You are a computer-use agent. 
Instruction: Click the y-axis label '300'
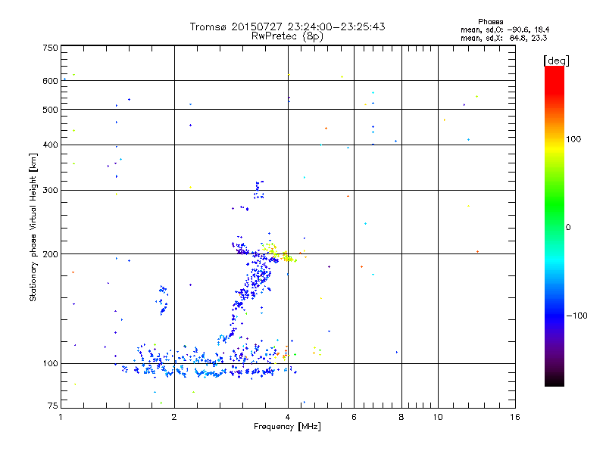[50, 190]
